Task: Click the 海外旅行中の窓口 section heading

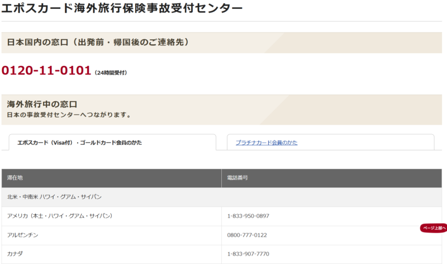Action: tap(42, 104)
